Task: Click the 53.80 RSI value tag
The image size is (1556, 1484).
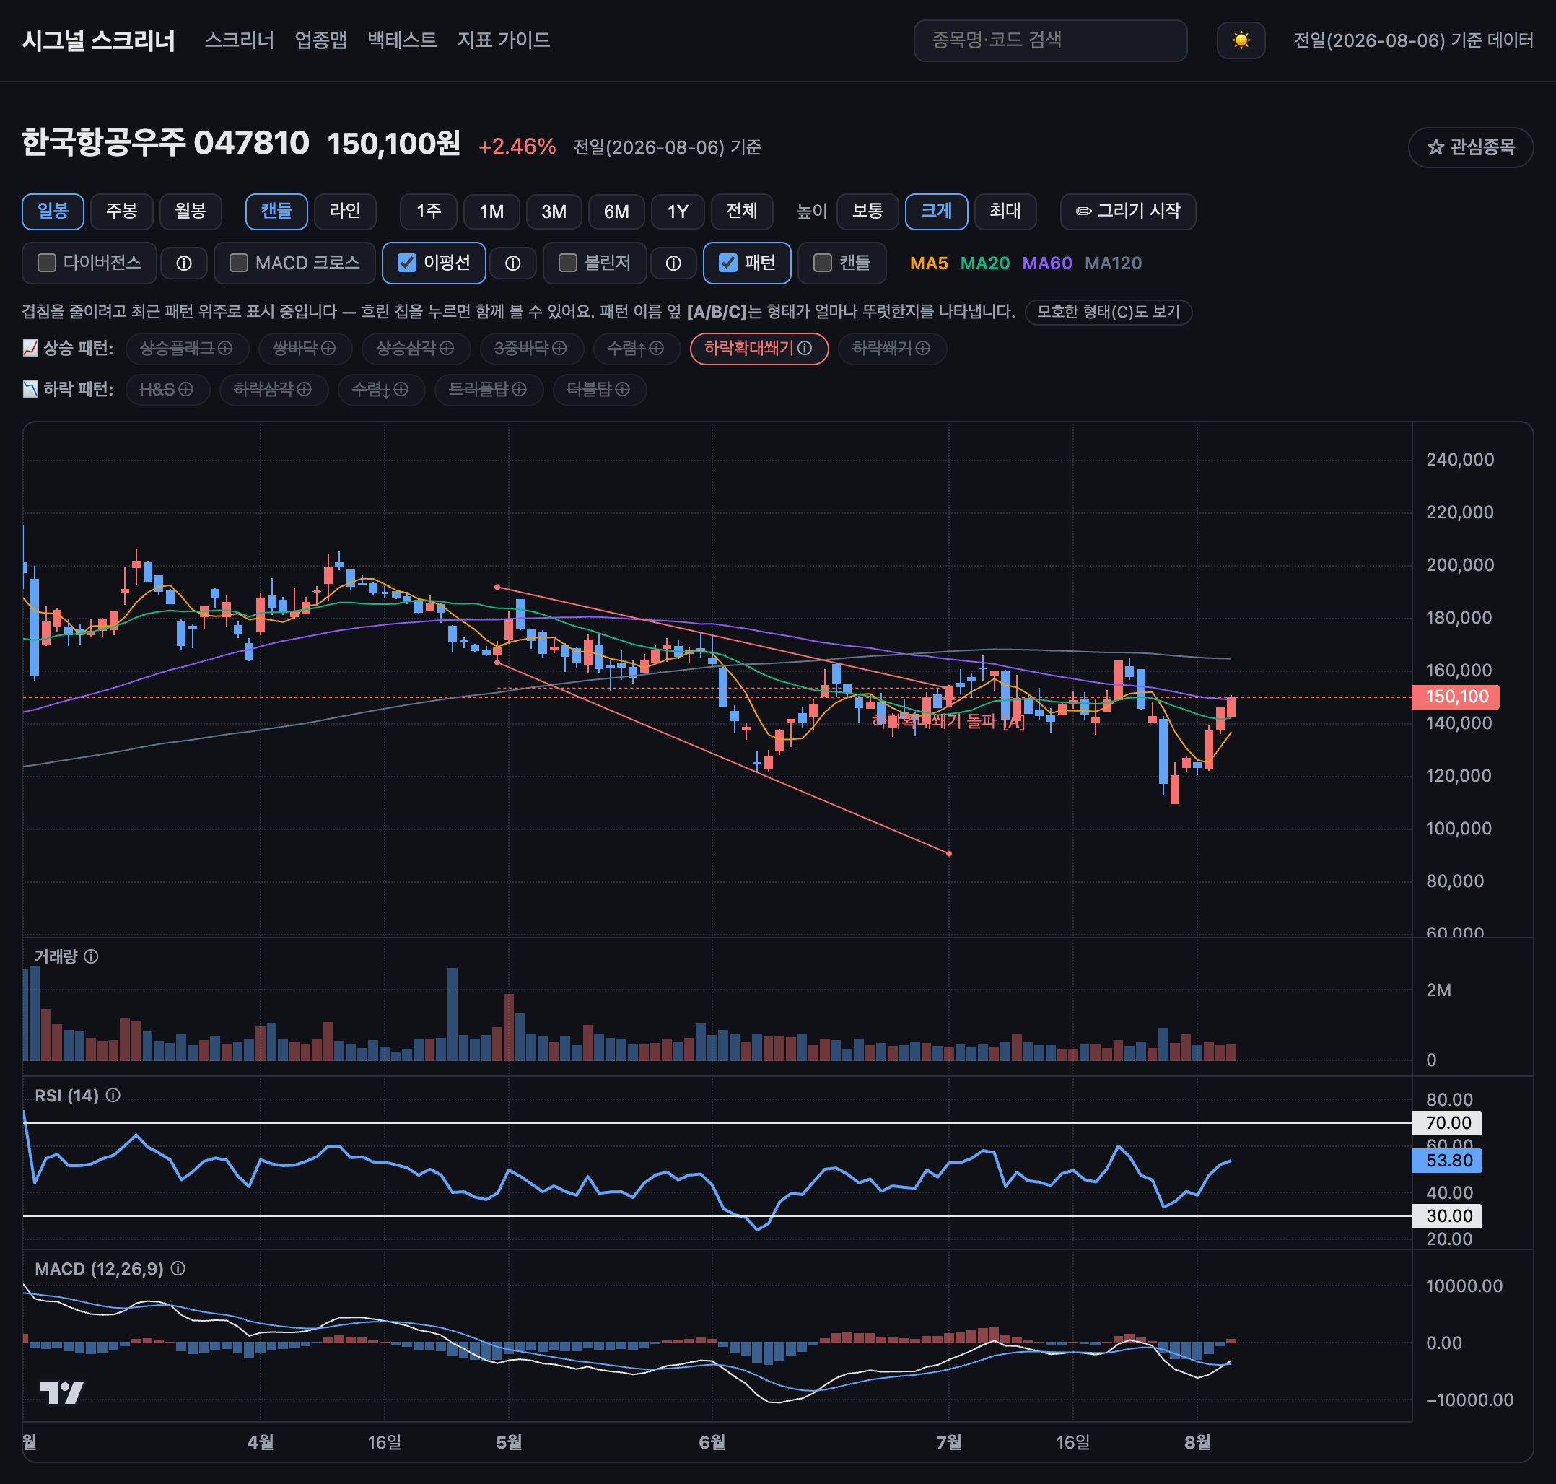Action: pos(1447,1161)
